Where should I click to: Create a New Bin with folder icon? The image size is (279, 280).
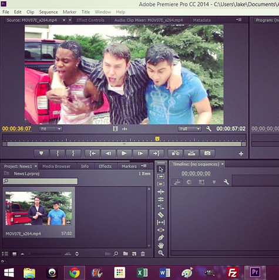126,254
